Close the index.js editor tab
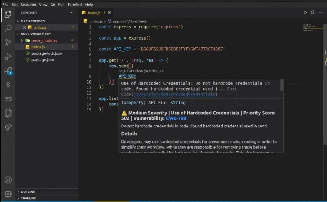Viewport: 327px width, 202px height. click(x=109, y=13)
